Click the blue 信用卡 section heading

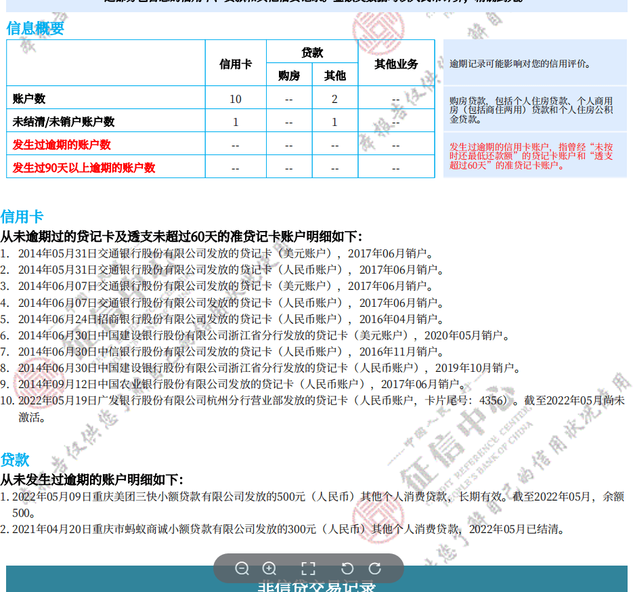click(x=22, y=217)
